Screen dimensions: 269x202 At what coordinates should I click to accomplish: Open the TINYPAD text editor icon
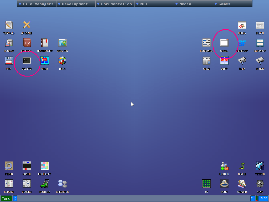pyautogui.click(x=9, y=25)
